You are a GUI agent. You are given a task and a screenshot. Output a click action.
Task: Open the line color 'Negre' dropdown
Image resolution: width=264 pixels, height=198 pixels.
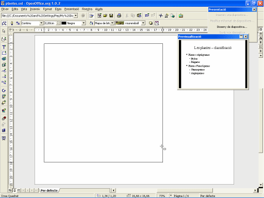pos(84,23)
